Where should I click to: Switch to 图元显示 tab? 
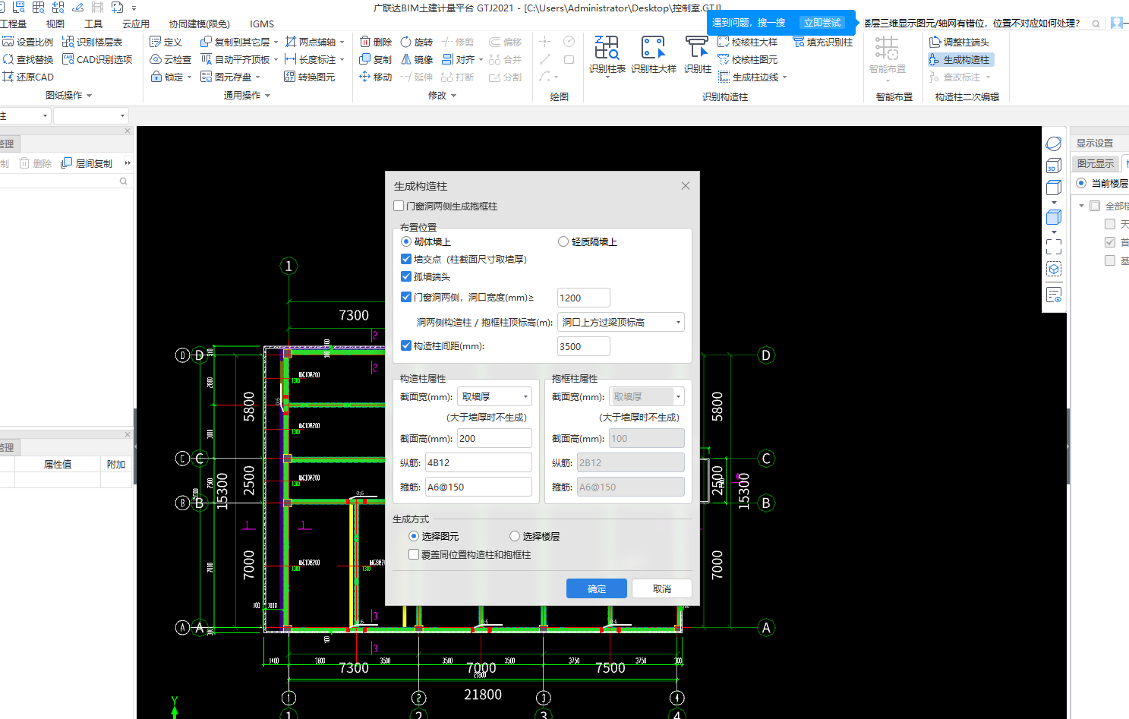point(1096,163)
